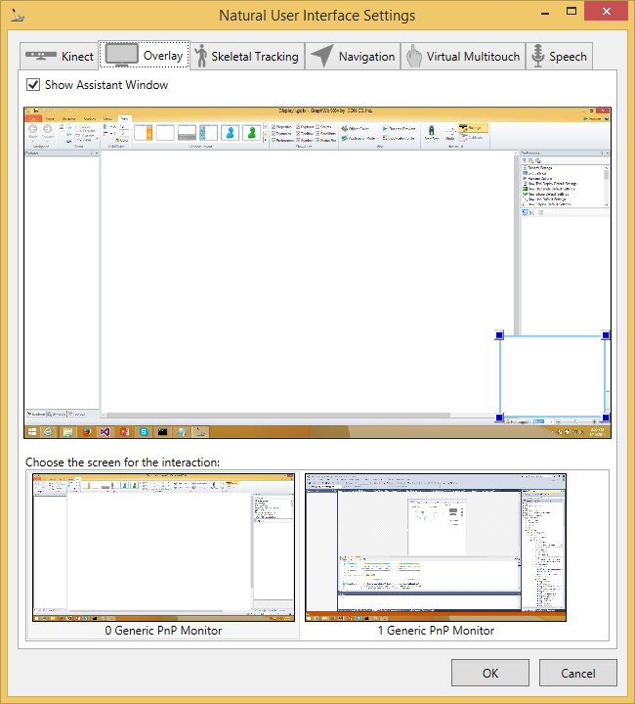Click bottom-left resize handle of assistant window
635x704 pixels.
pos(499,418)
